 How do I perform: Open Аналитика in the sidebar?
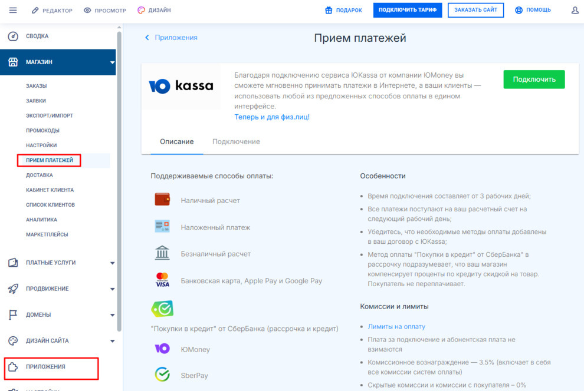click(41, 220)
